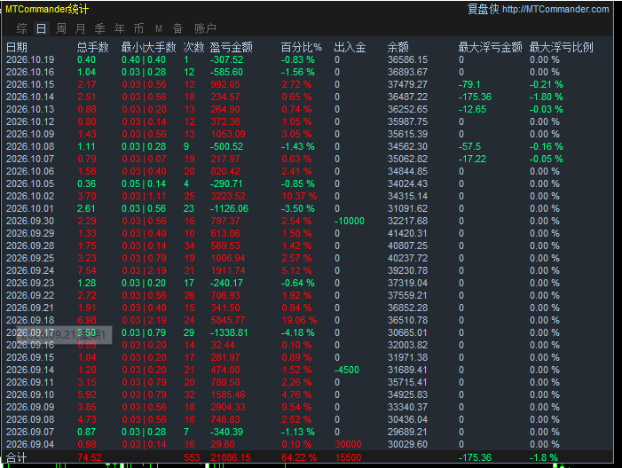Screen dimensions: 622x468
Task: Click total deposit value 15500
Action: tap(349, 457)
